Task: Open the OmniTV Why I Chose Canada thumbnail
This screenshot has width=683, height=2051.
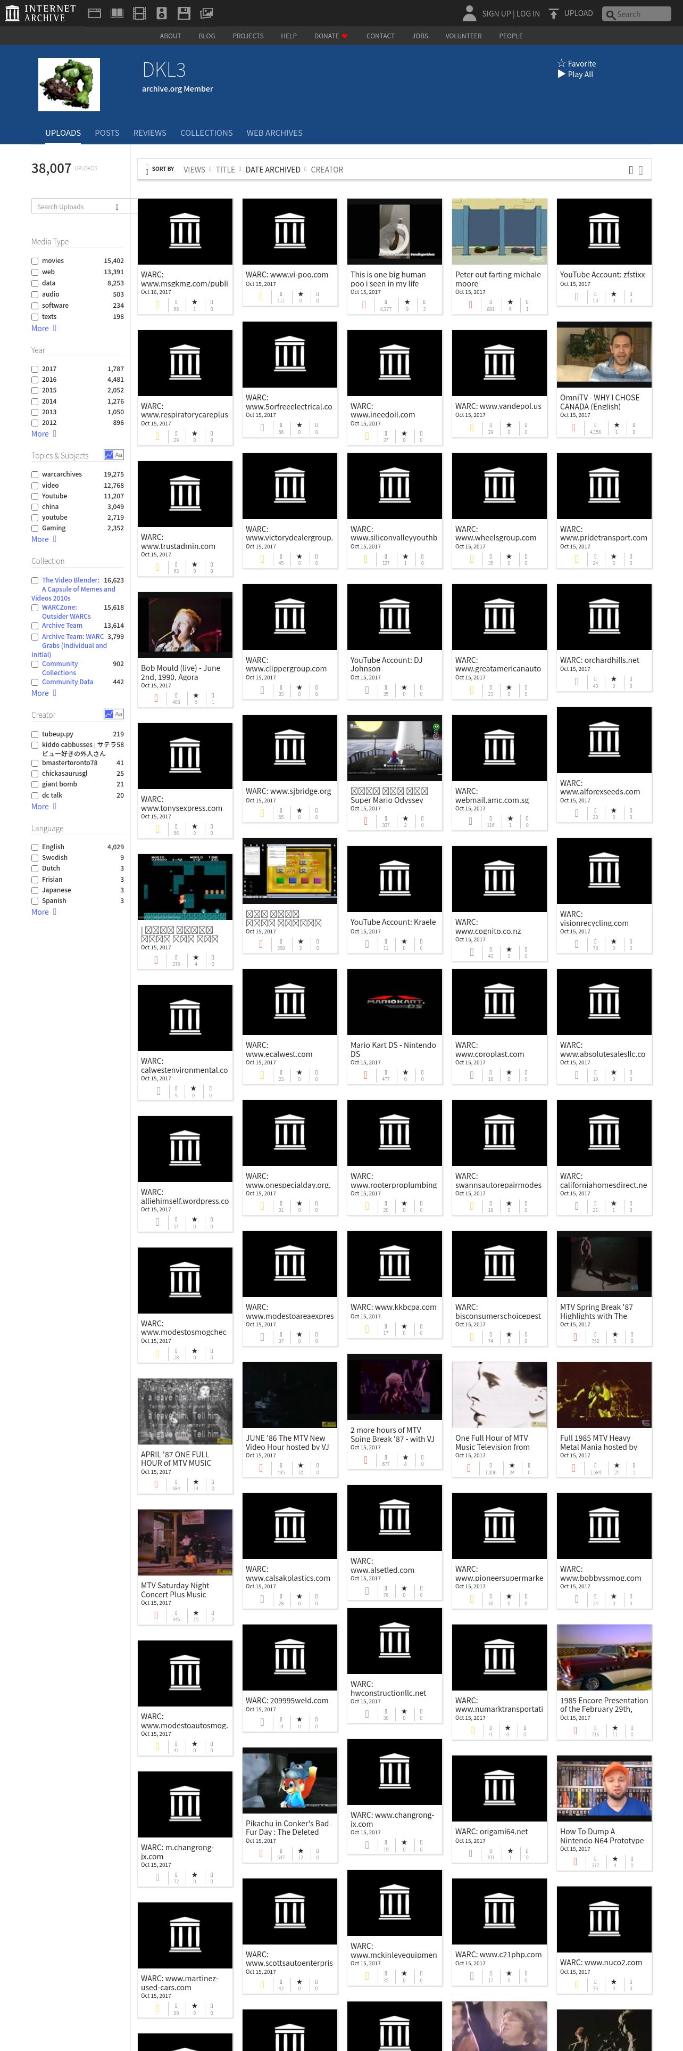Action: click(604, 354)
